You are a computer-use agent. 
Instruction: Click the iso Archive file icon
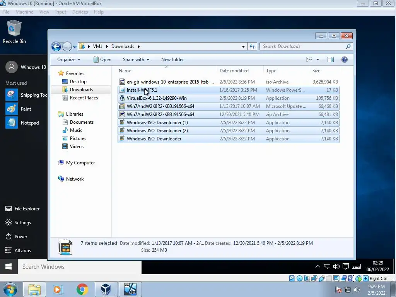(x=122, y=82)
